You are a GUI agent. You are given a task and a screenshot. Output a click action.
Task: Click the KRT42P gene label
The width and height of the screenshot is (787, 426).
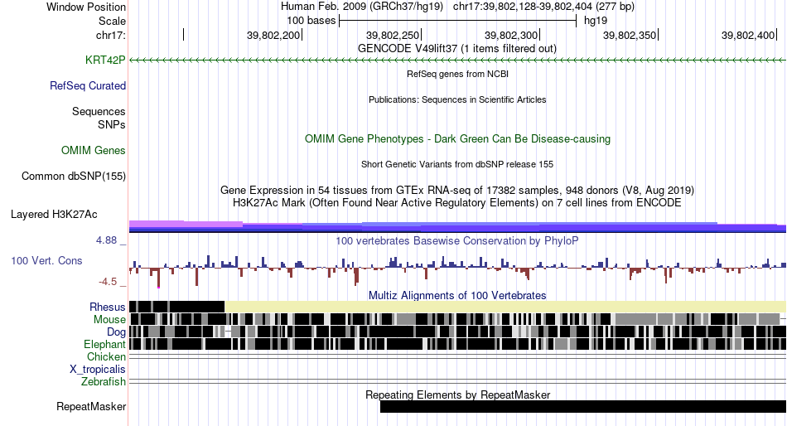click(105, 60)
